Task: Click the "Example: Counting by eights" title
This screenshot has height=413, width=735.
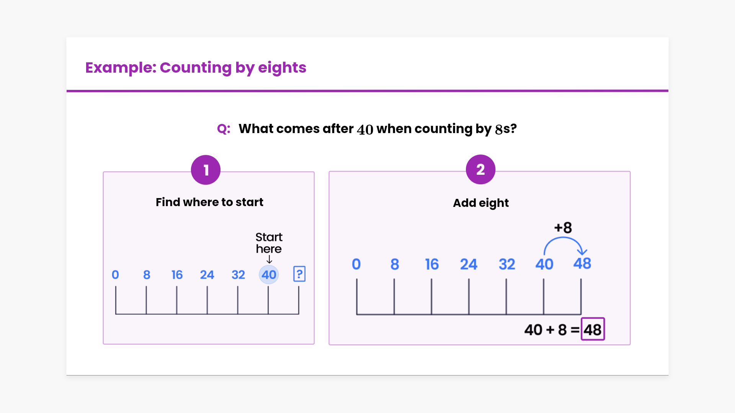Action: click(196, 67)
